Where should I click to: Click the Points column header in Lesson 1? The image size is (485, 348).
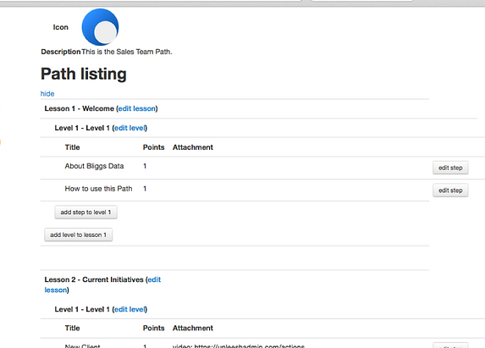154,147
